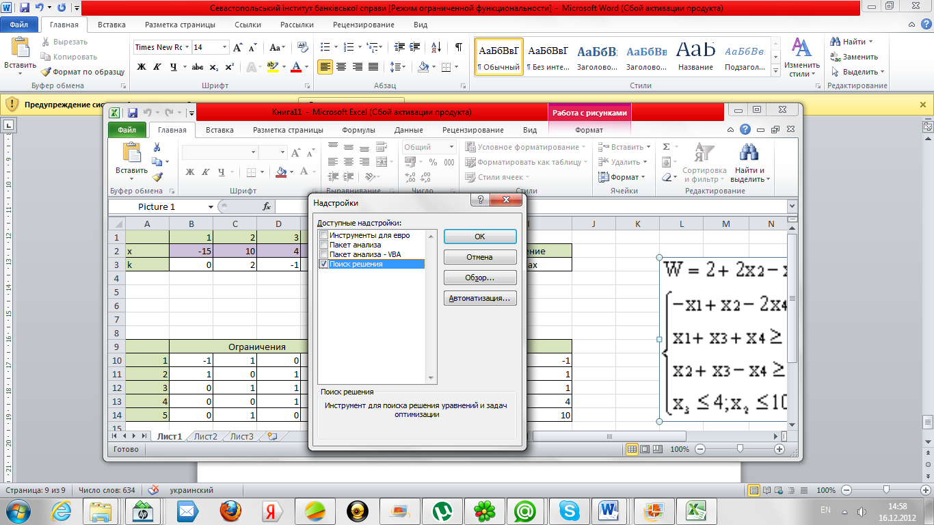This screenshot has width=934, height=525.
Task: Click the Excel cut scissors icon
Action: coord(157,147)
